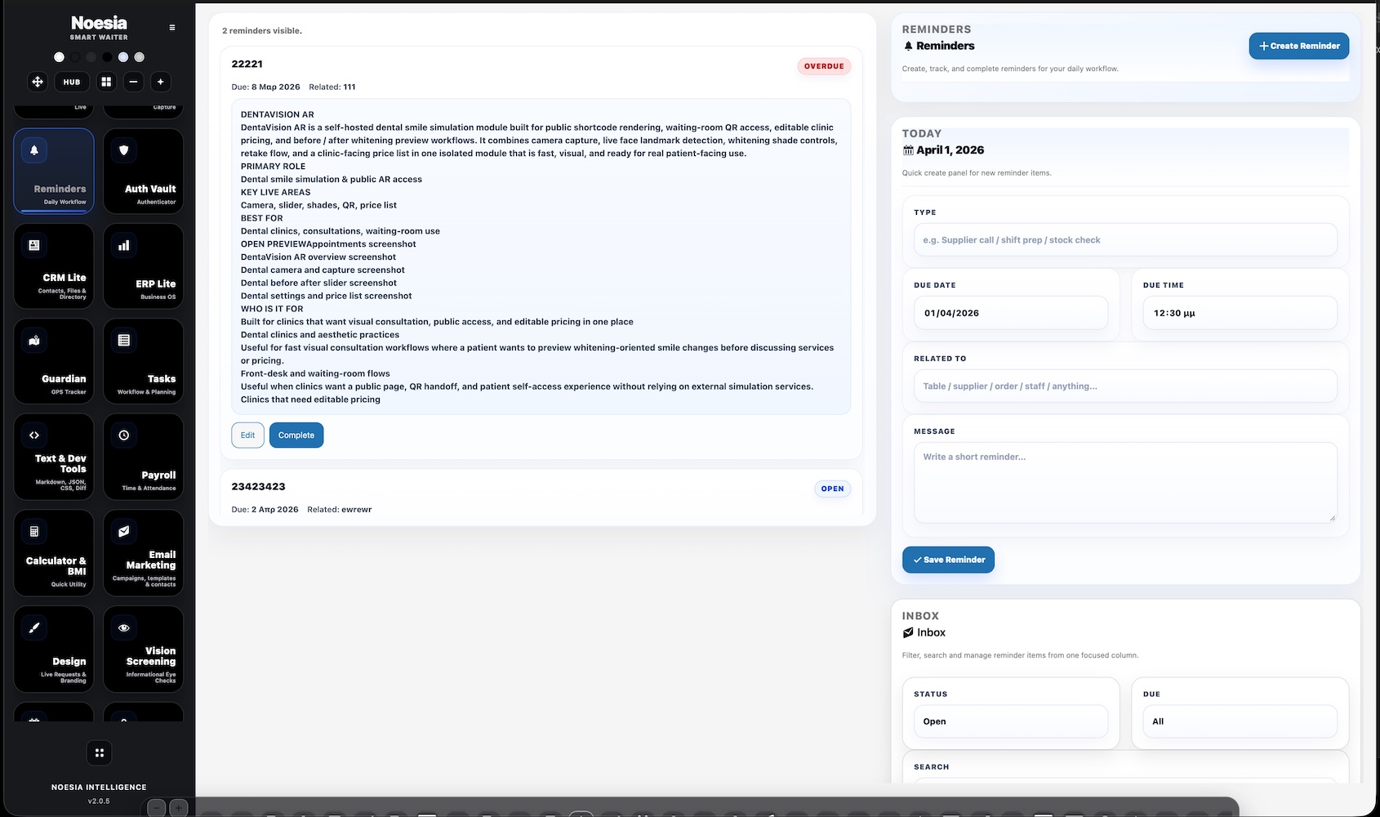
Task: Open the Tasks workflow tile
Action: (x=143, y=361)
